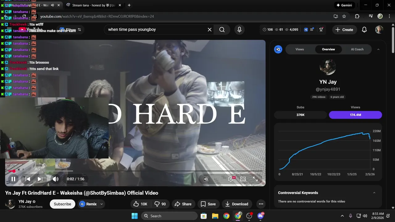Click install/cast icon in address bar
The image size is (395, 222).
pos(336,16)
